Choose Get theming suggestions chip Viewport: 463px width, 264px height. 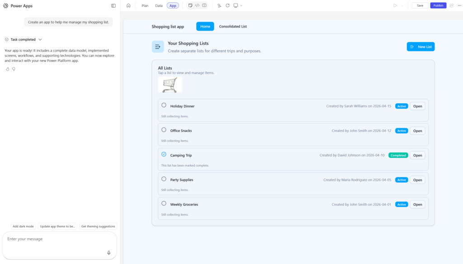point(98,226)
